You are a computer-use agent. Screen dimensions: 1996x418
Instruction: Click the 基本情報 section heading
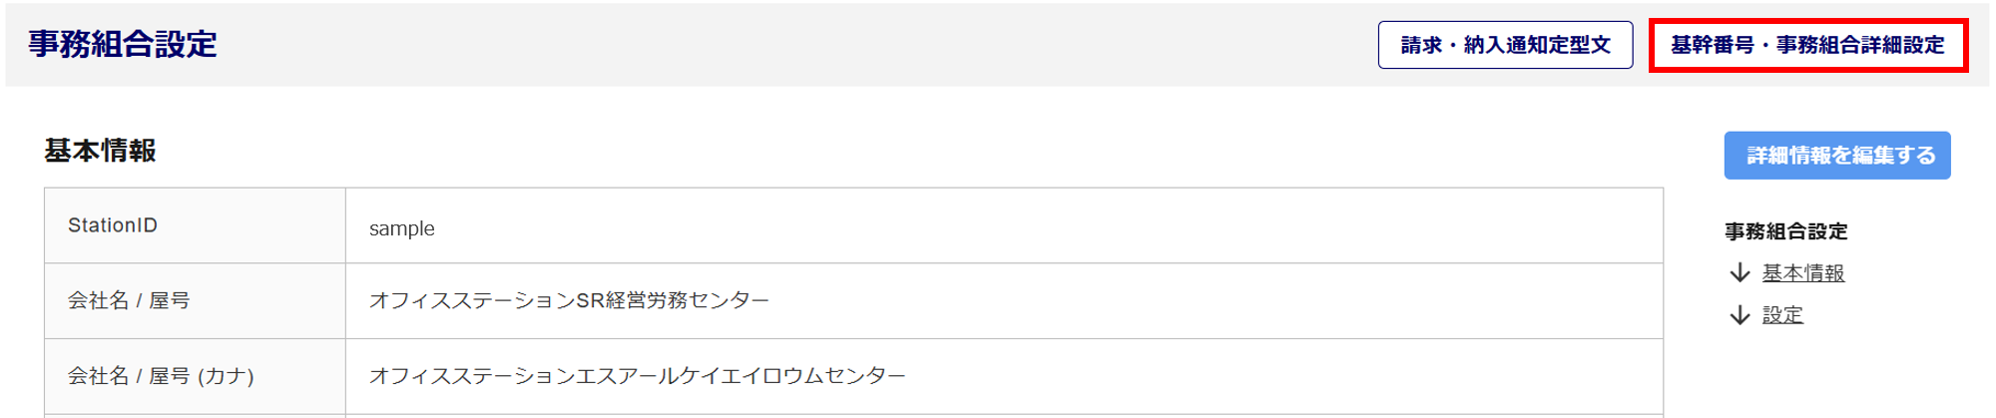coord(100,151)
